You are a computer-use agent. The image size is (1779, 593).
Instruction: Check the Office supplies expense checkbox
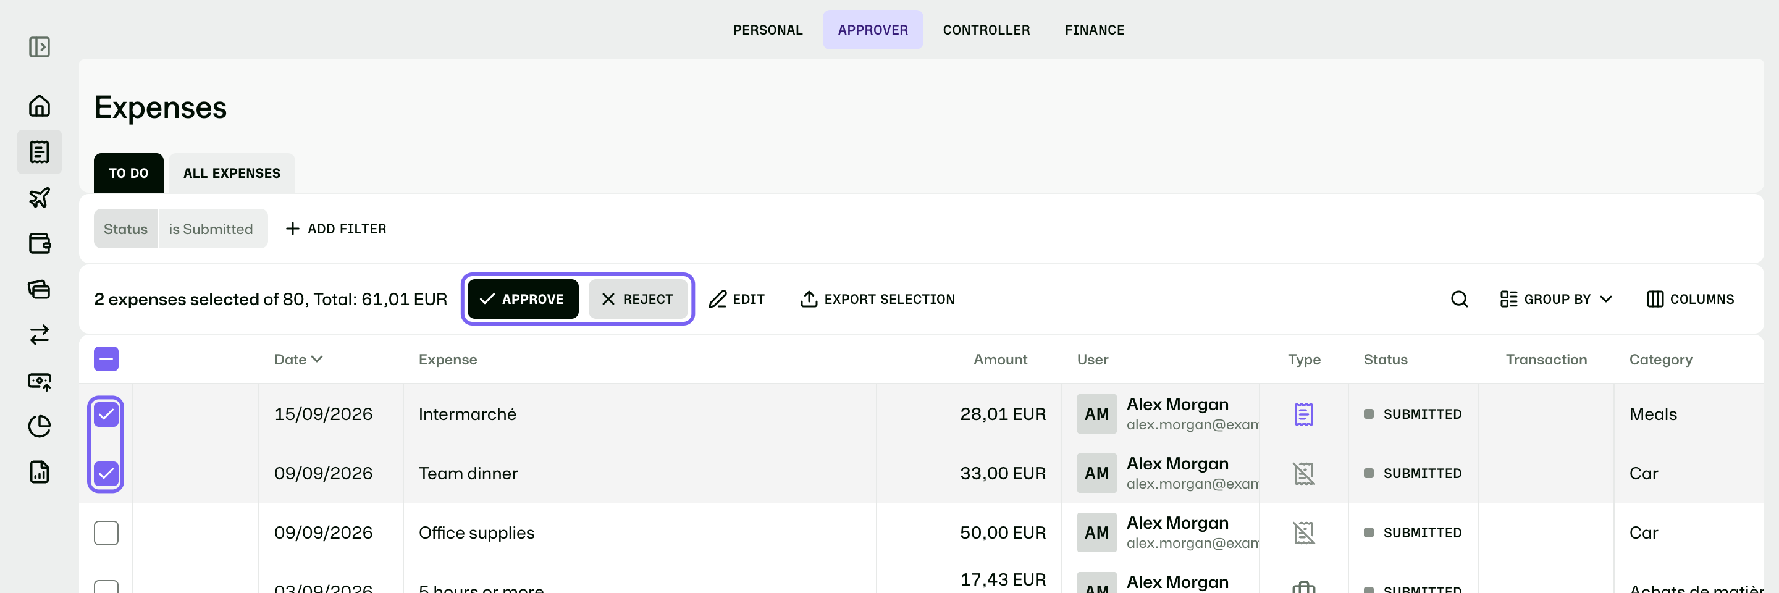[106, 533]
